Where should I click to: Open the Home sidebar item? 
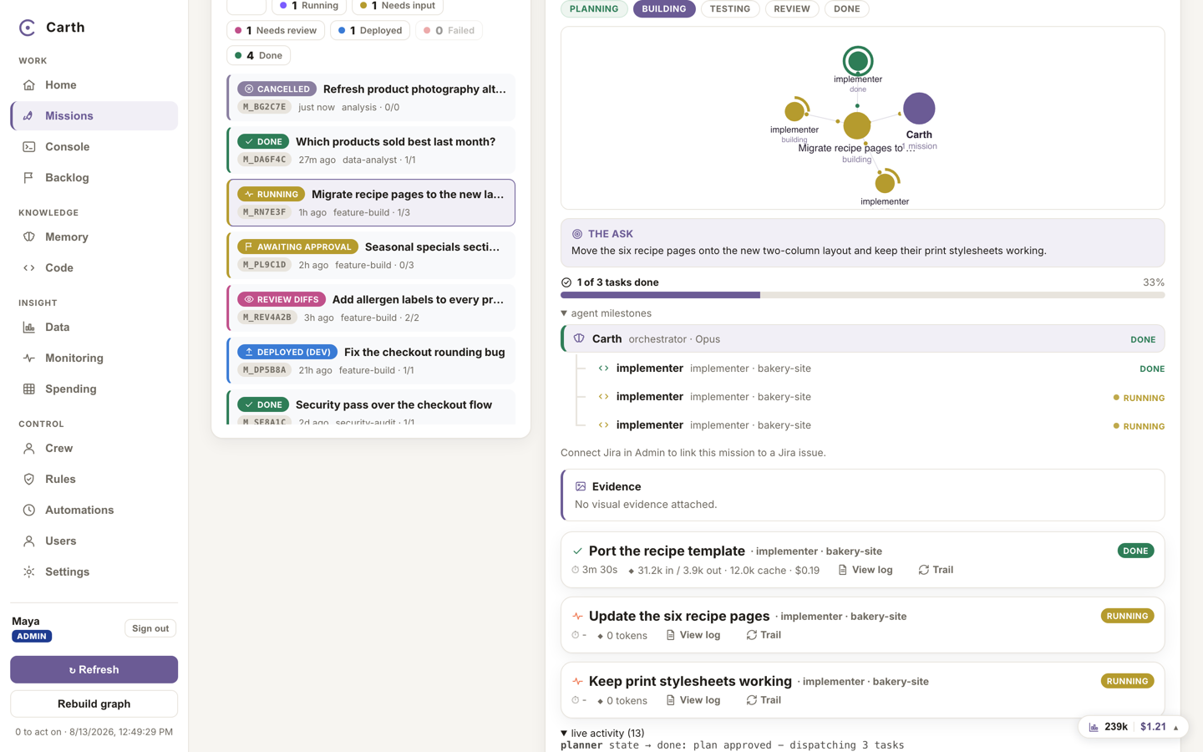[94, 85]
